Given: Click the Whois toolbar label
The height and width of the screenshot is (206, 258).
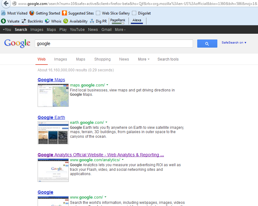Looking at the screenshot, I should tap(56, 21).
